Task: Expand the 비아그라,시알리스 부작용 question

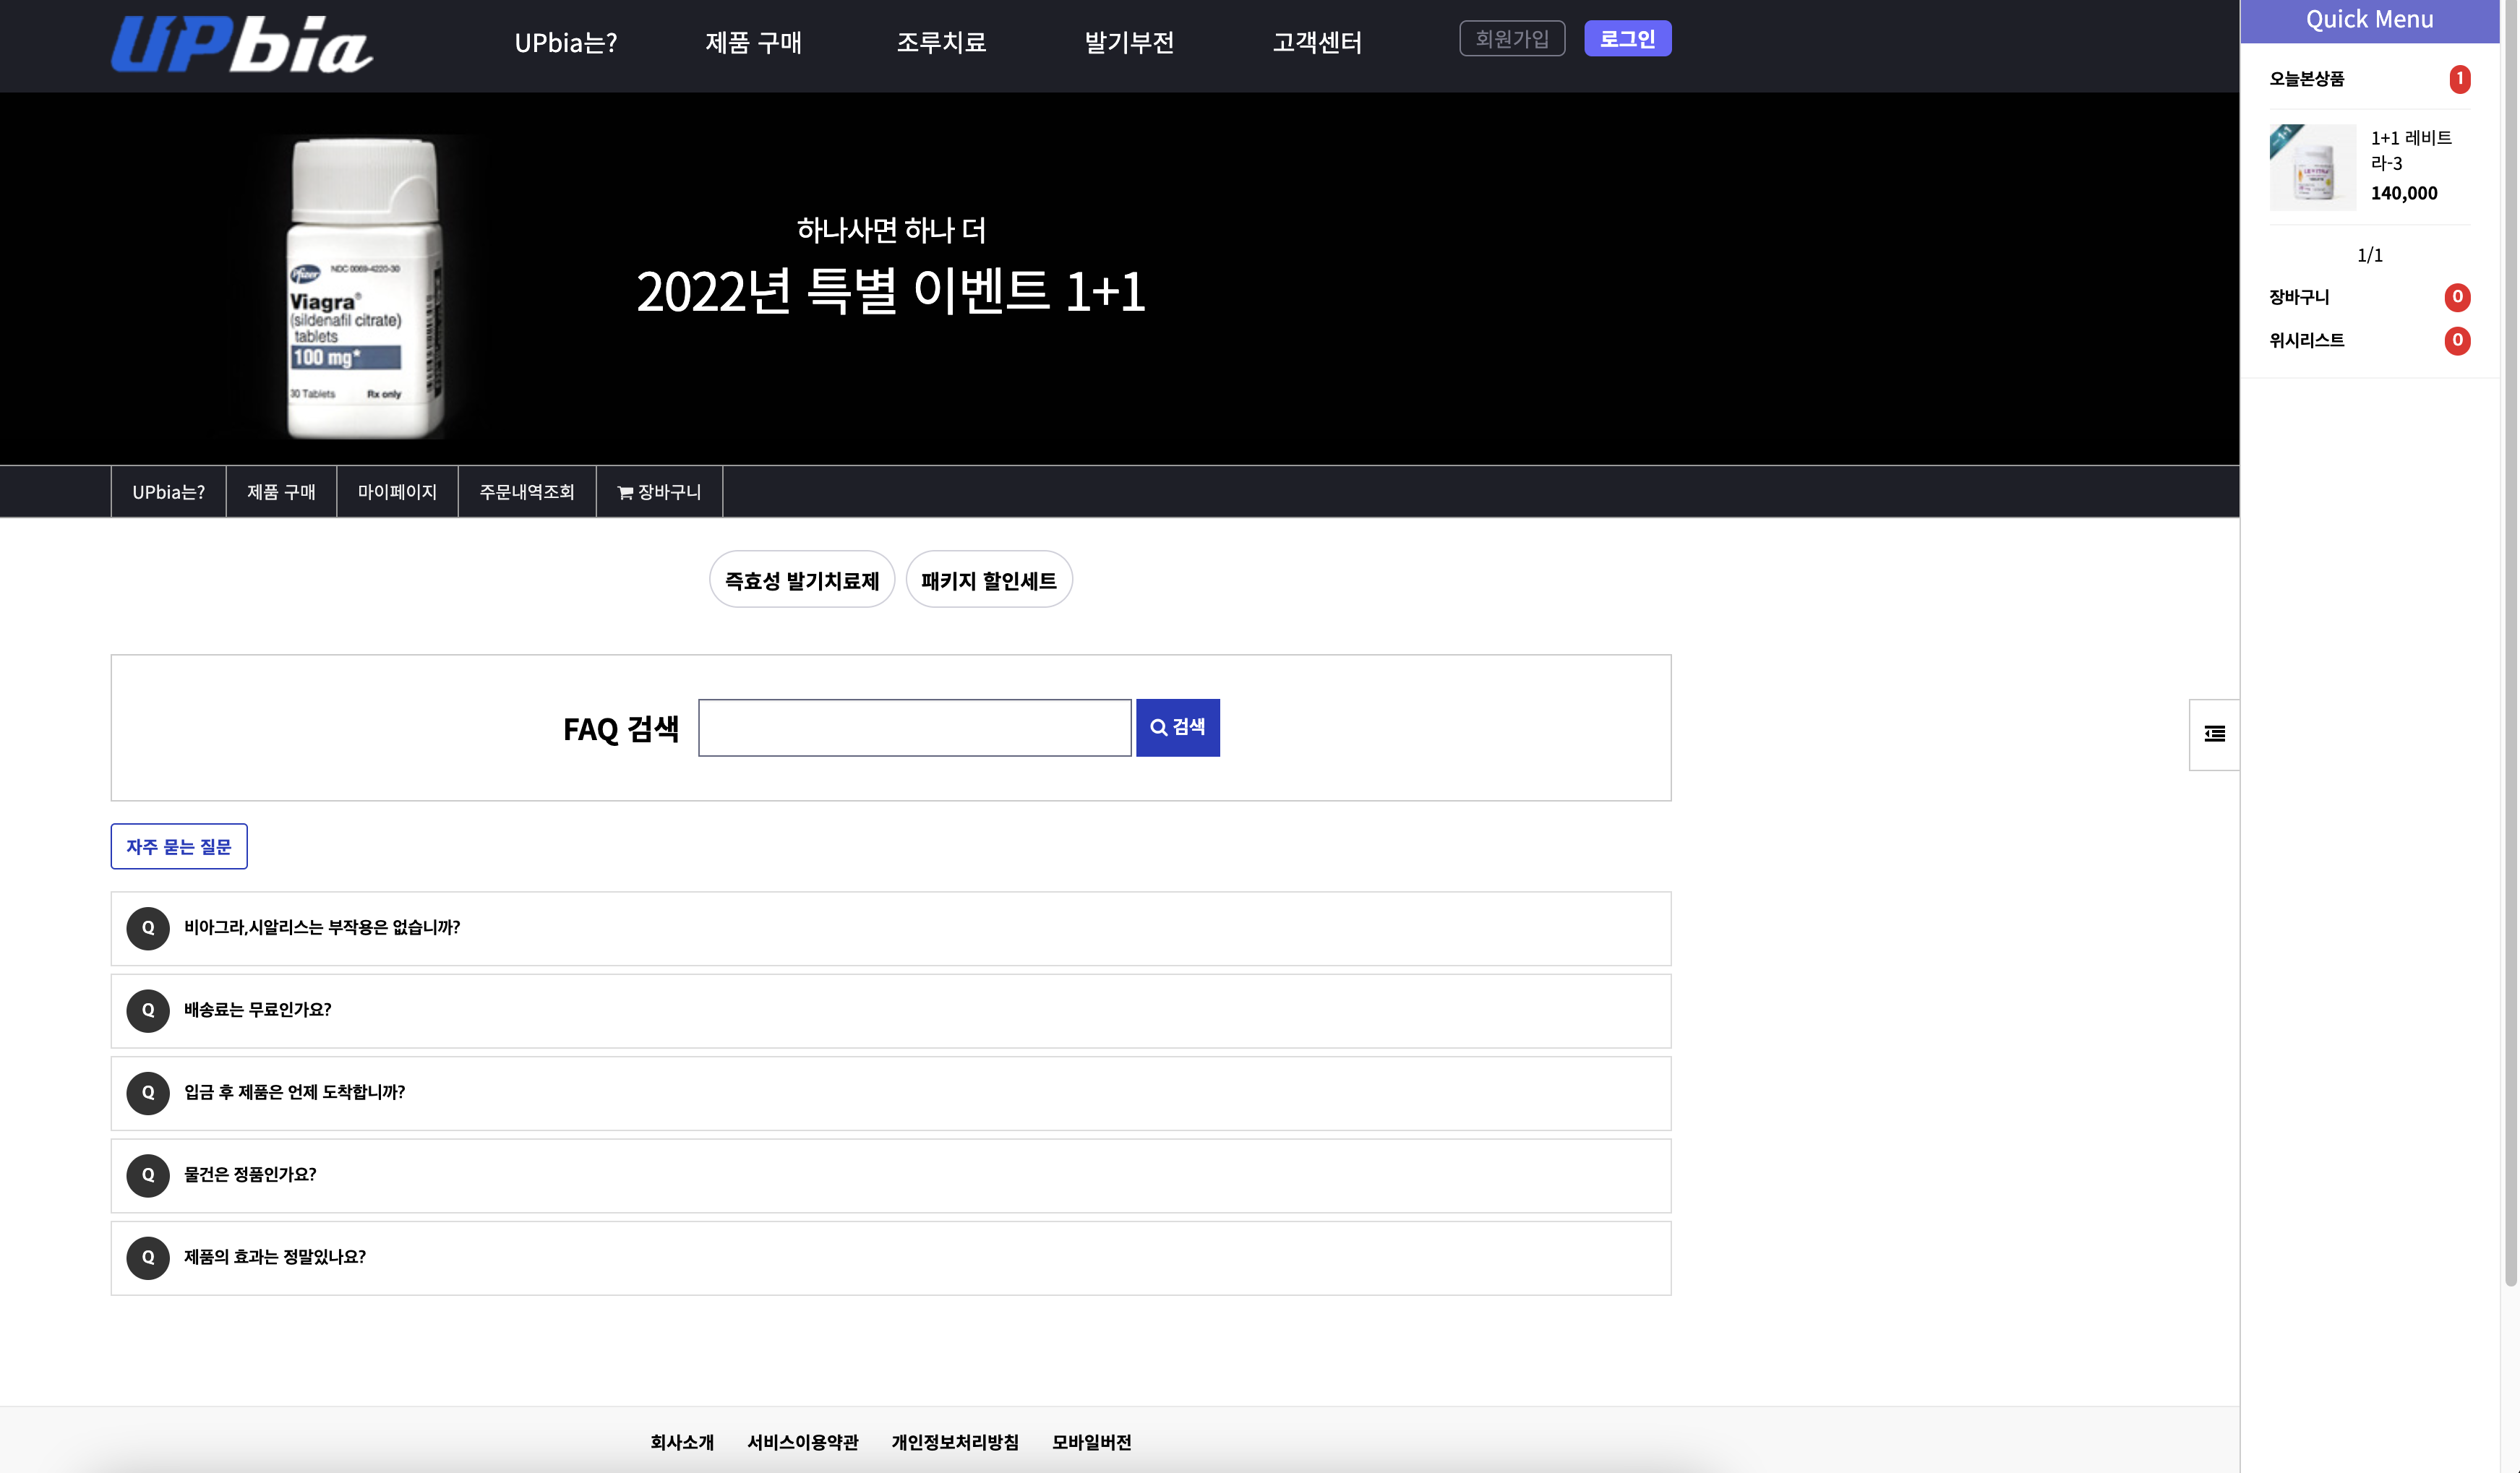Action: click(322, 928)
